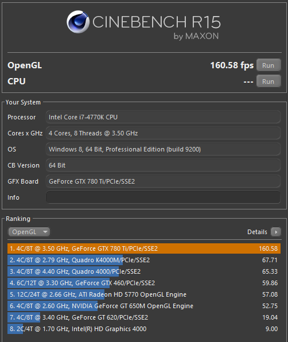Image resolution: width=288 pixels, height=342 pixels.
Task: Select the ATI Radeon HD 5770 row
Action: pos(144,294)
